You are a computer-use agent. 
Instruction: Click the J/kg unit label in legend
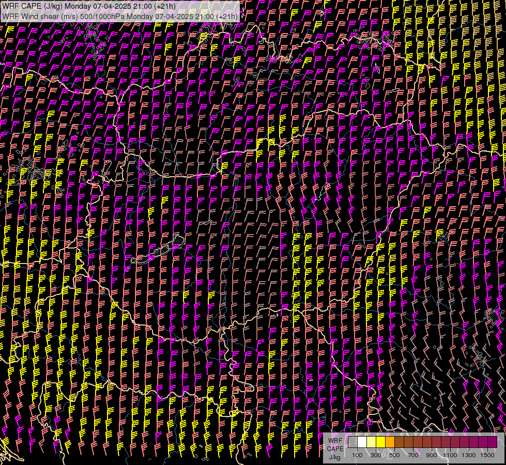[x=334, y=457]
